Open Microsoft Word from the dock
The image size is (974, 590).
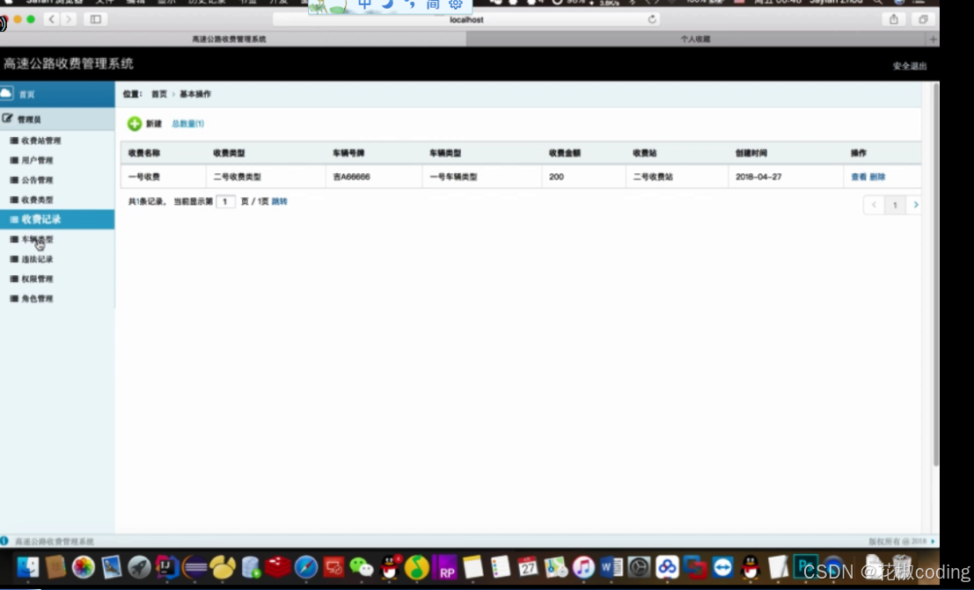pyautogui.click(x=611, y=567)
